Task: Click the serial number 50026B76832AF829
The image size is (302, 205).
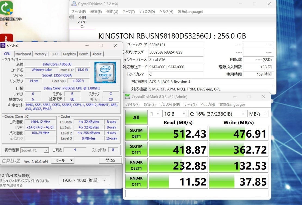Action: tap(176, 52)
